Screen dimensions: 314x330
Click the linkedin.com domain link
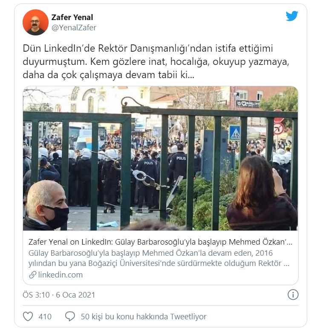pyautogui.click(x=60, y=275)
